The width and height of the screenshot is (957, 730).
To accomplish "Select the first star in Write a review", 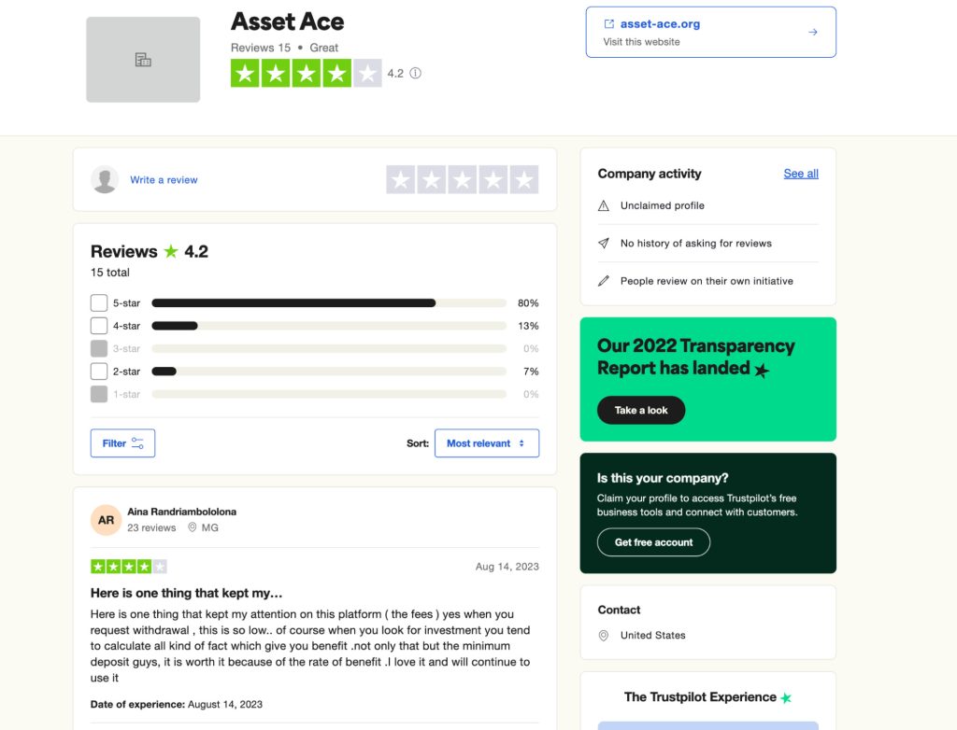I will (400, 180).
